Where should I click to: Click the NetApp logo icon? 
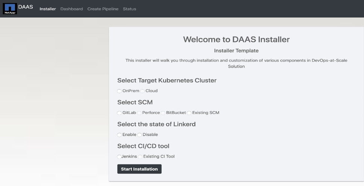[x=10, y=9]
